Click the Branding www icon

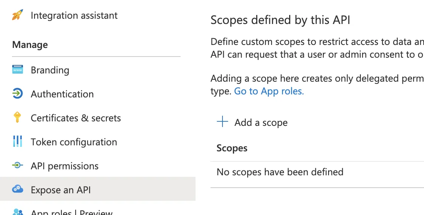pos(18,70)
